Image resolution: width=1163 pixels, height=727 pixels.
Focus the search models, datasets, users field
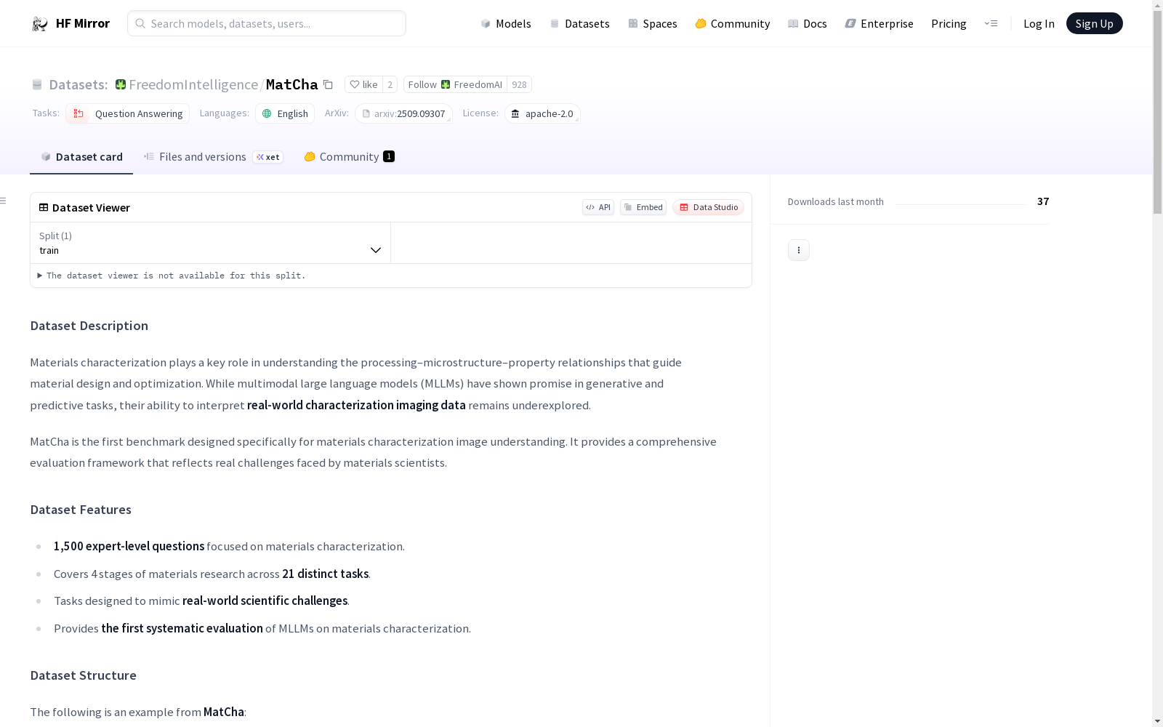[267, 23]
